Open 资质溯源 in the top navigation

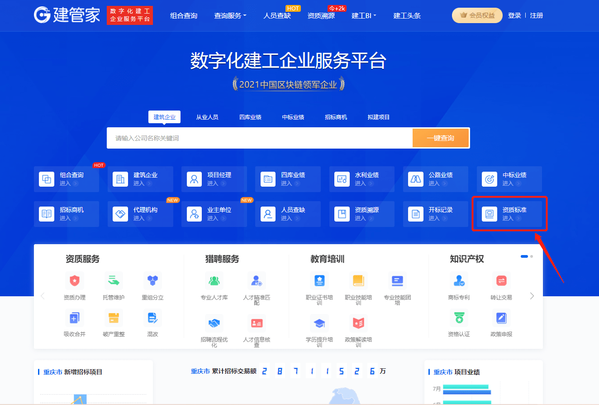pos(321,16)
